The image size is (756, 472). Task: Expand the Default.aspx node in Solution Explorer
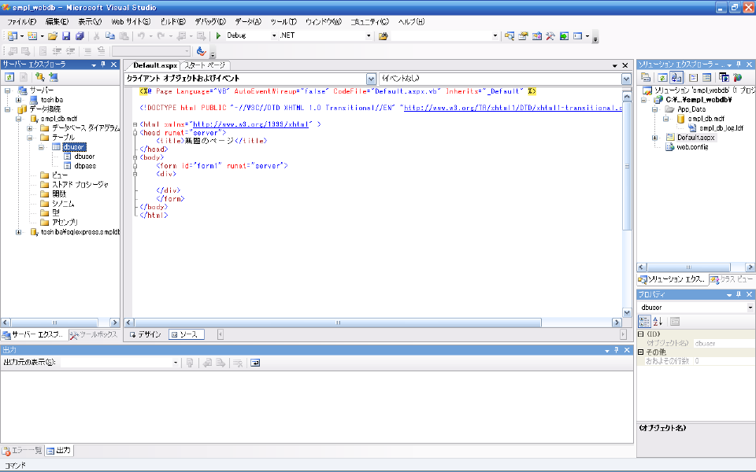[654, 138]
